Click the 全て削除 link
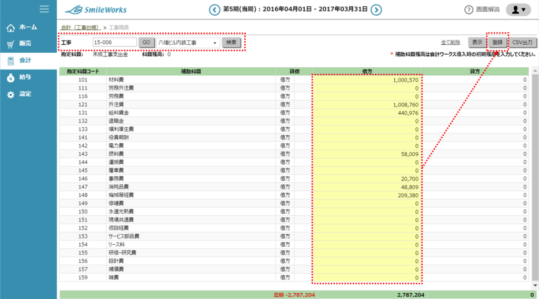The height and width of the screenshot is (299, 539). (x=451, y=43)
